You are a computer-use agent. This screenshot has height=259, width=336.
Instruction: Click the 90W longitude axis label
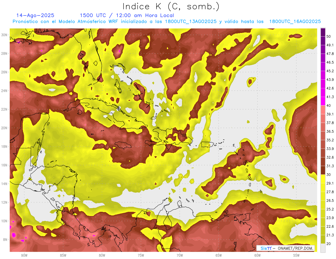click(x=24, y=255)
